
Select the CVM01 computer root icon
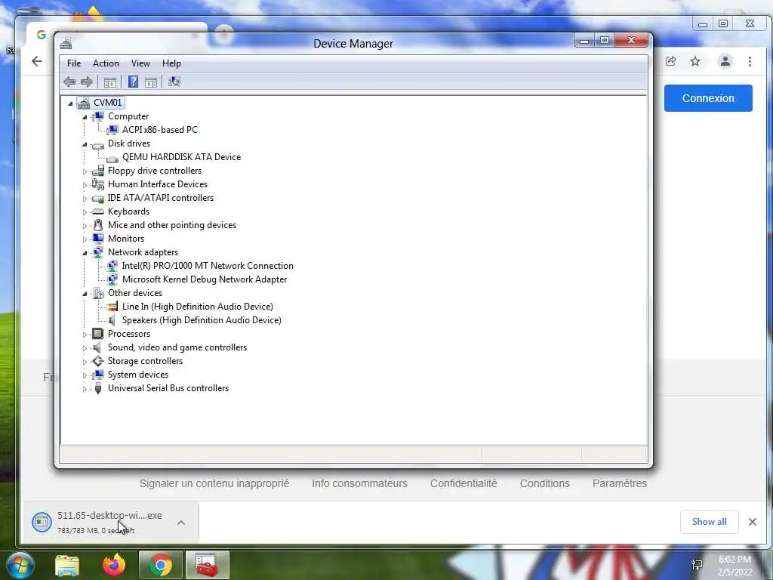click(84, 103)
